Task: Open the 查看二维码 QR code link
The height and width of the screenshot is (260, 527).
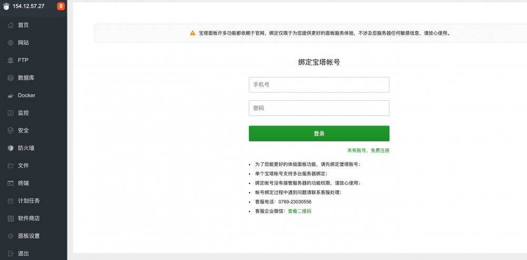Action: pyautogui.click(x=299, y=211)
